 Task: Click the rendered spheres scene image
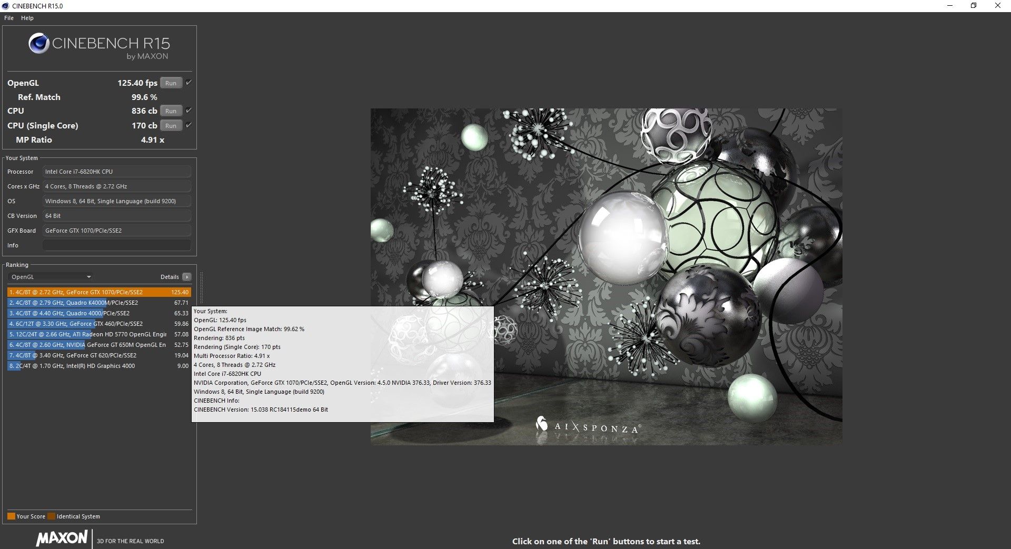point(606,276)
